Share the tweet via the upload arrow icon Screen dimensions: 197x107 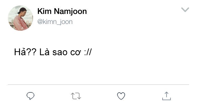tap(166, 96)
